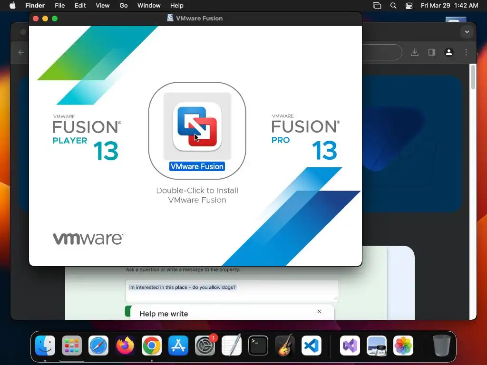The image size is (487, 365).
Task: Open App Store from the Dock
Action: pyautogui.click(x=178, y=346)
